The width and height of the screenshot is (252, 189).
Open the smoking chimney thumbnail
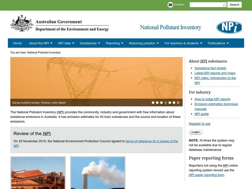click(98, 173)
